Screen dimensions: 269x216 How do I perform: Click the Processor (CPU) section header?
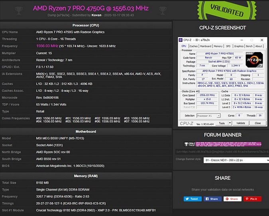tap(86, 25)
